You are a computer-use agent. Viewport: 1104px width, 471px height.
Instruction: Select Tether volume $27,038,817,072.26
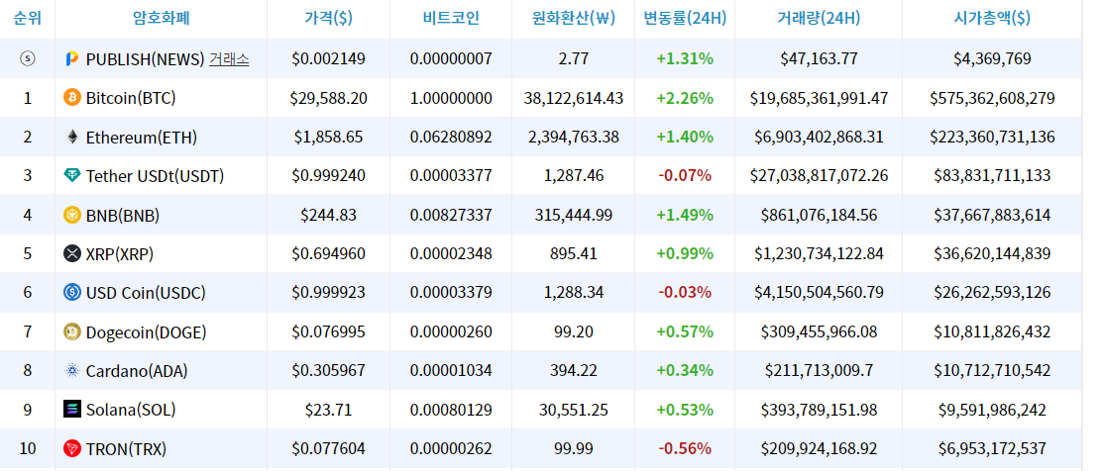tap(819, 176)
